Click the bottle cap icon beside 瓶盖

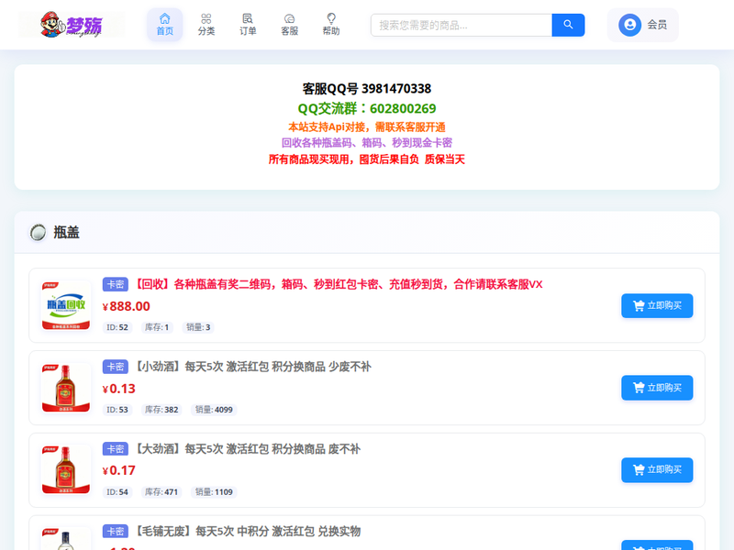[x=38, y=233]
